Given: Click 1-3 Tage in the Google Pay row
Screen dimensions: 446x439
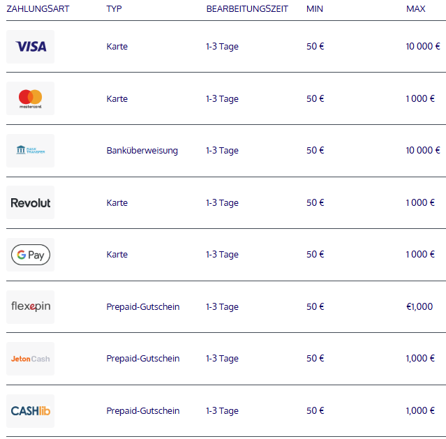Looking at the screenshot, I should 223,255.
